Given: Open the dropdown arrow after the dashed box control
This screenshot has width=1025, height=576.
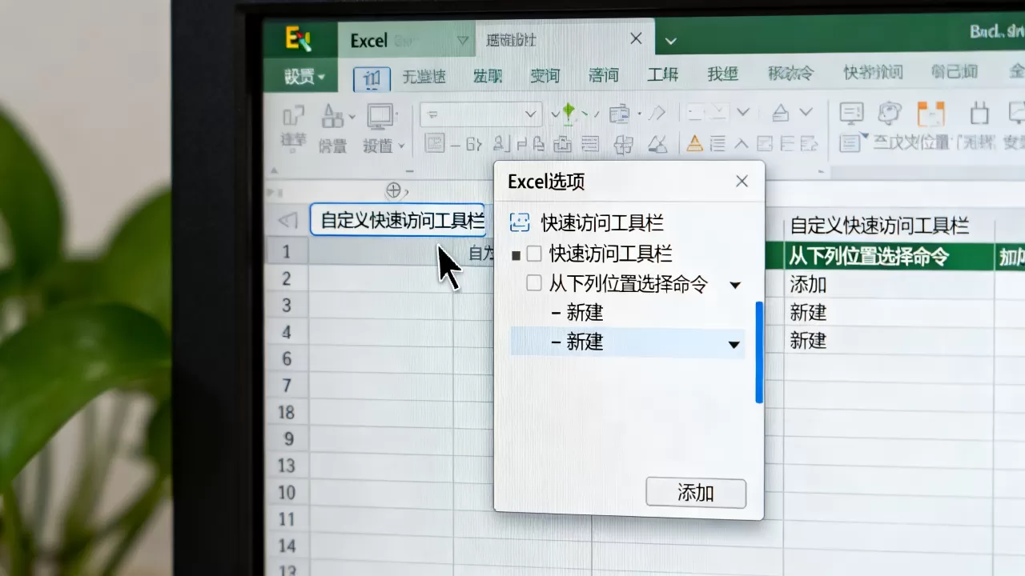Looking at the screenshot, I should (744, 113).
